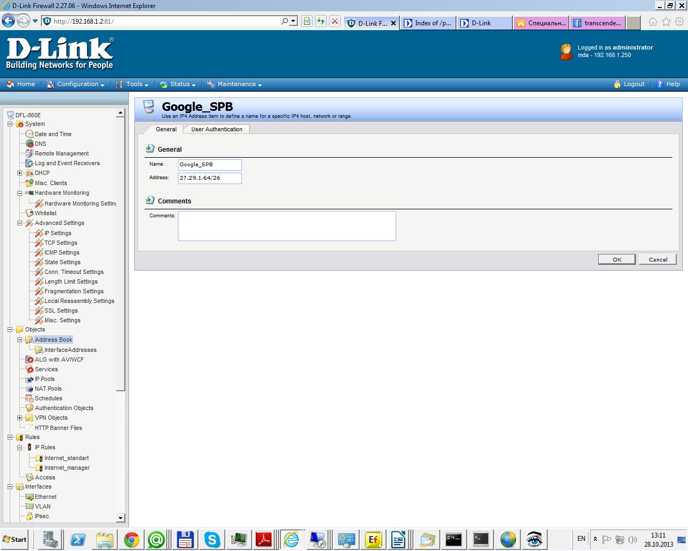
Task: Collapse the Hardware Monitoring node
Action: (x=19, y=193)
